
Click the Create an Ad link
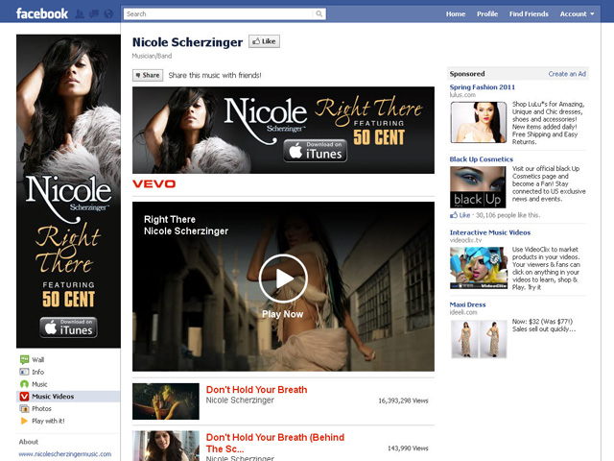pyautogui.click(x=567, y=74)
